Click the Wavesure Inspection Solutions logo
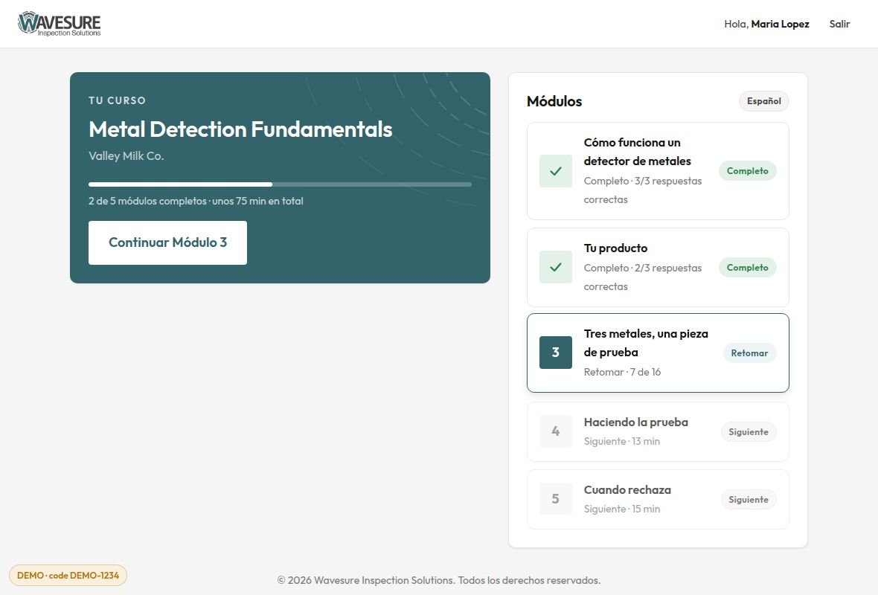Viewport: 878px width, 595px height. [60, 24]
